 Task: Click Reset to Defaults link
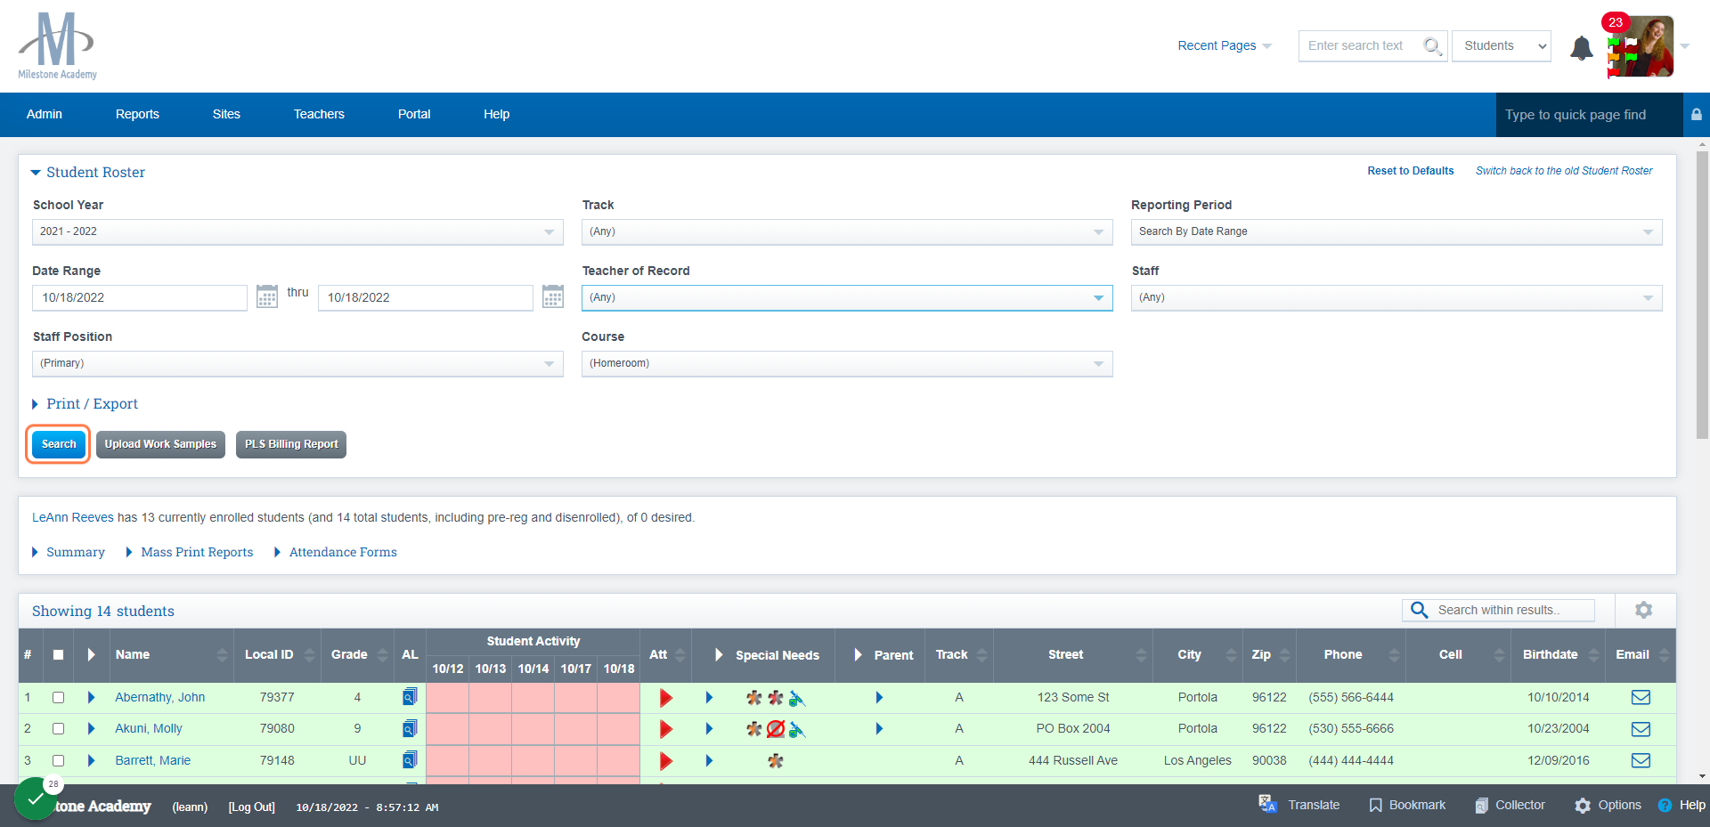pos(1411,171)
